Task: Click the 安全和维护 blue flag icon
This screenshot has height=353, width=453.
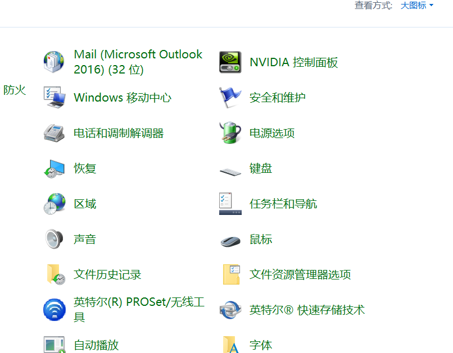Action: pyautogui.click(x=230, y=98)
